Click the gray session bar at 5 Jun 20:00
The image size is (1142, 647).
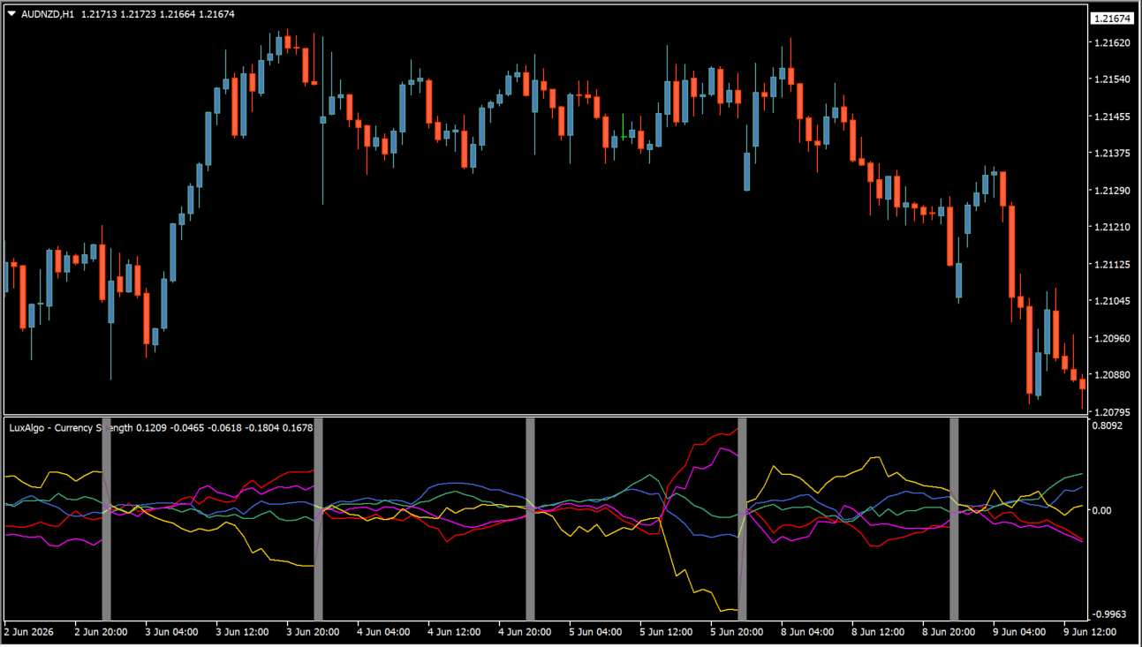point(743,520)
